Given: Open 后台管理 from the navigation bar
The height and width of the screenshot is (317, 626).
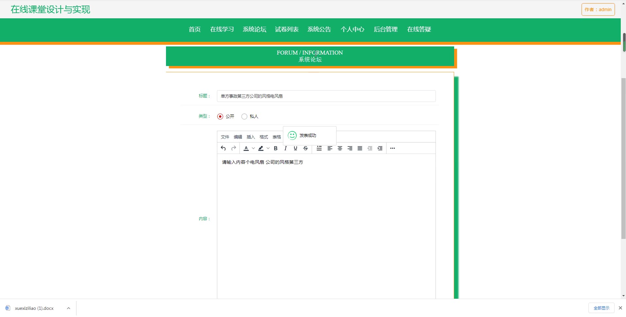Looking at the screenshot, I should click(x=386, y=29).
